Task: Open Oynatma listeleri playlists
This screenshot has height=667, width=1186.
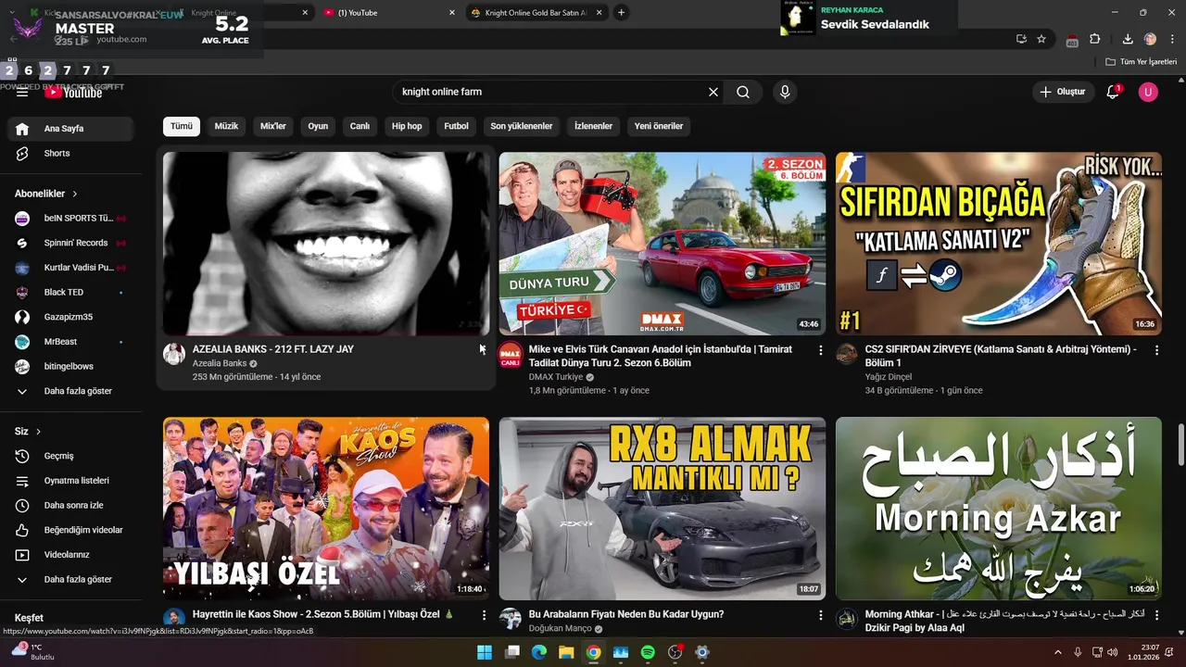Action: (x=70, y=481)
